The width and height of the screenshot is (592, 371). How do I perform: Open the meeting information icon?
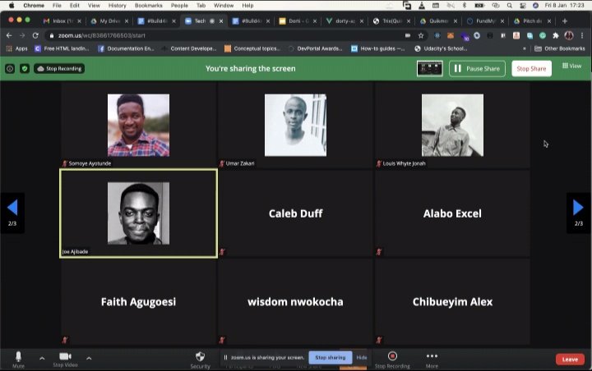(x=10, y=69)
